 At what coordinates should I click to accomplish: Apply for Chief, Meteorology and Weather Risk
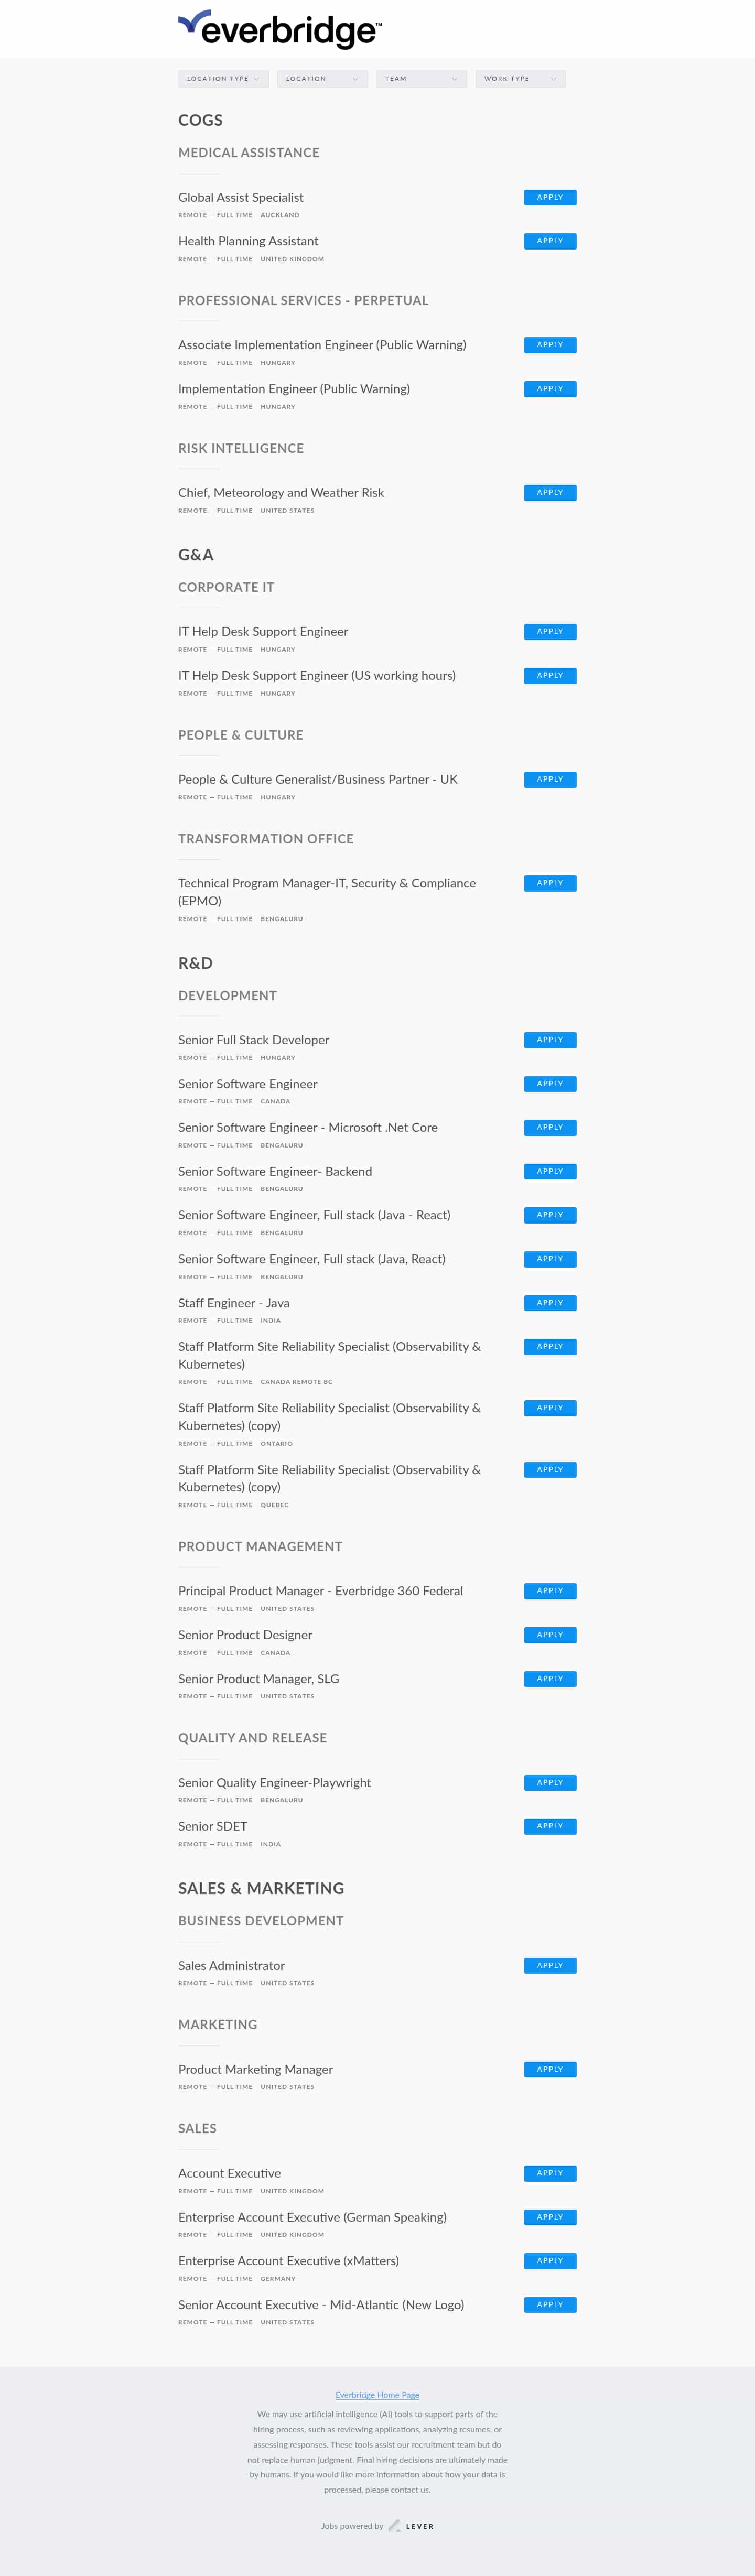550,492
